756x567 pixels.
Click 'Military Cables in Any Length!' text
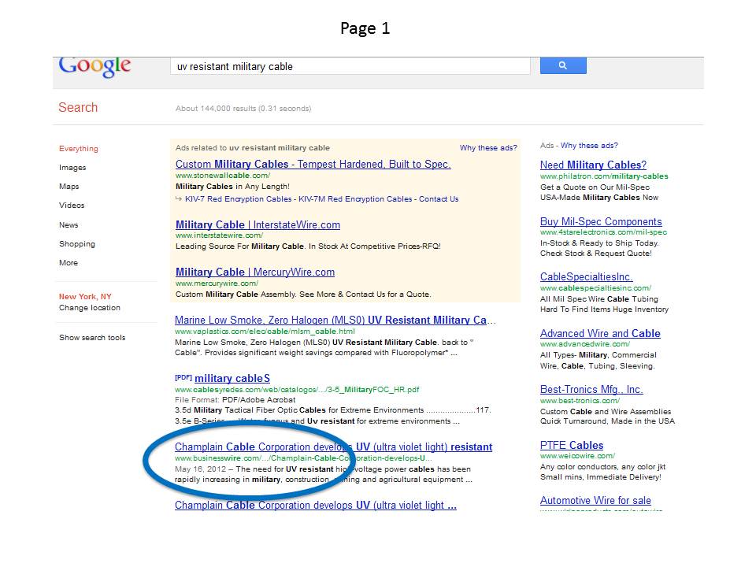coord(232,187)
